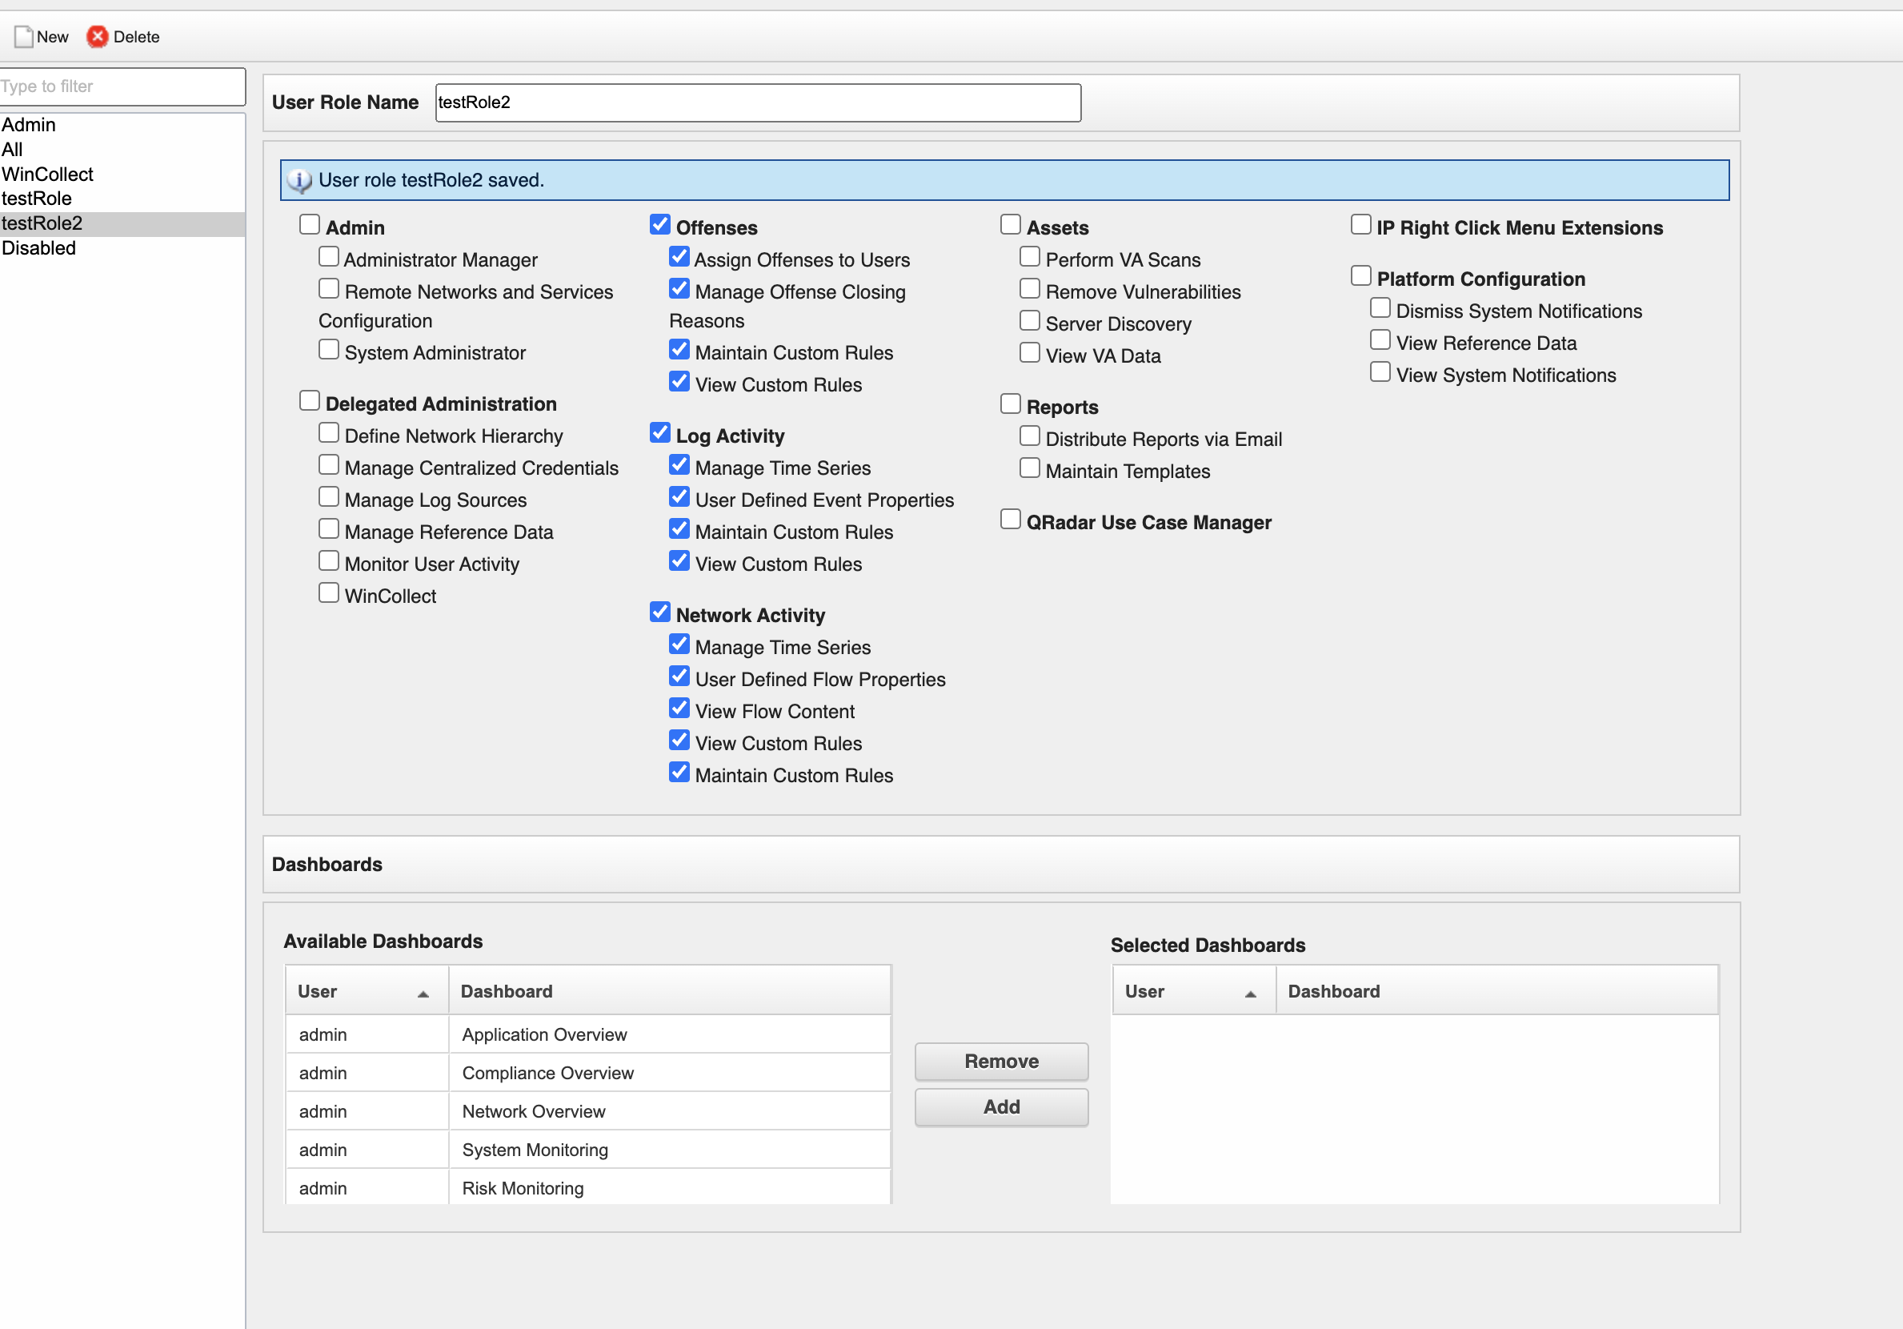Uncheck Maintain Custom Rules under Network Activity
The width and height of the screenshot is (1903, 1329).
coord(679,773)
